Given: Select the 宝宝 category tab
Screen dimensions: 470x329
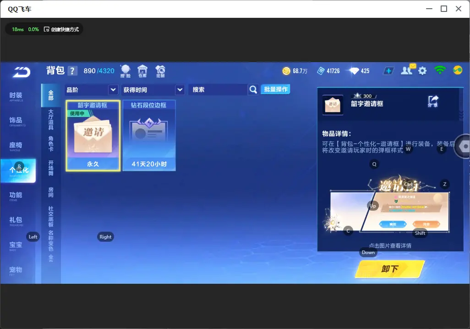Looking at the screenshot, I should 16,245.
